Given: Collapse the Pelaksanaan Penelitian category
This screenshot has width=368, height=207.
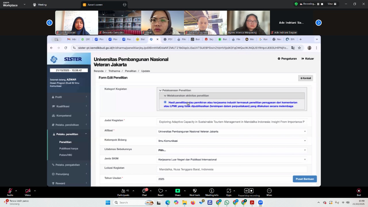Looking at the screenshot, I should click(x=160, y=90).
